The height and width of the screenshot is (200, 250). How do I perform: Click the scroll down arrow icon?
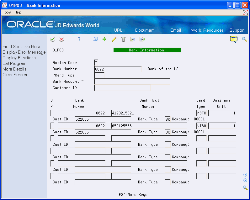(x=245, y=180)
